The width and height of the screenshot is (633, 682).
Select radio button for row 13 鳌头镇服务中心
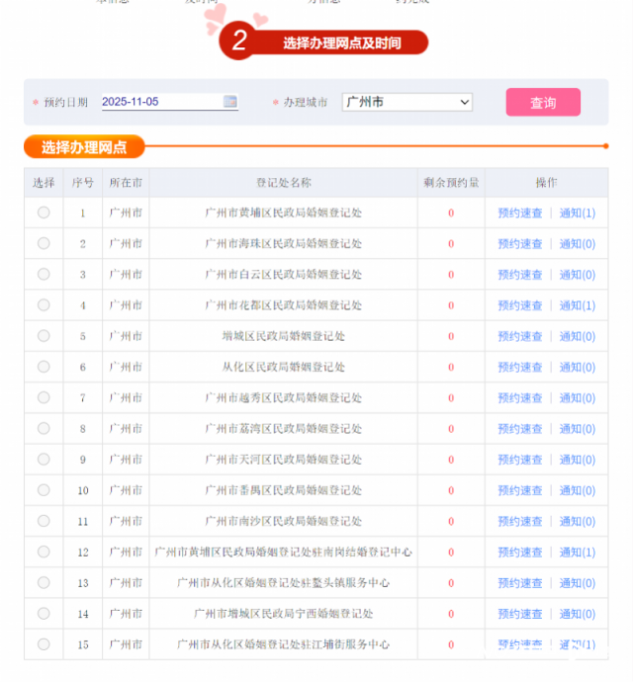coord(44,582)
